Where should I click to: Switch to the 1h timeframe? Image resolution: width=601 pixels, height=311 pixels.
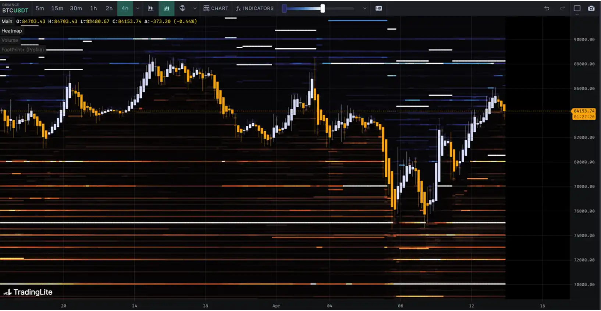click(x=93, y=8)
